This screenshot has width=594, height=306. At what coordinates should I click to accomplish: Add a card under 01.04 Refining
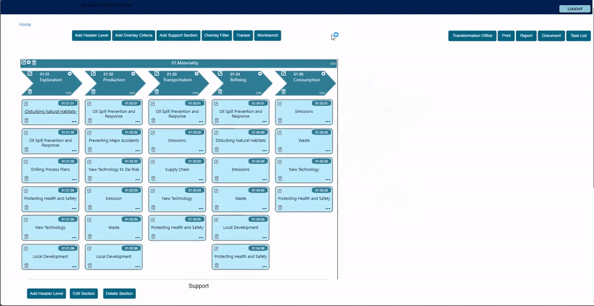tap(260, 74)
